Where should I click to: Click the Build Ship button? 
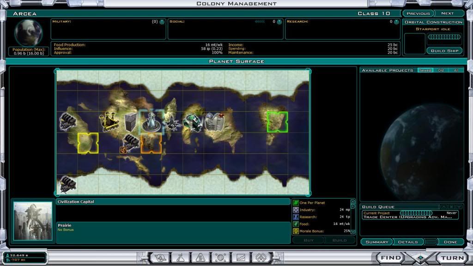(x=445, y=51)
